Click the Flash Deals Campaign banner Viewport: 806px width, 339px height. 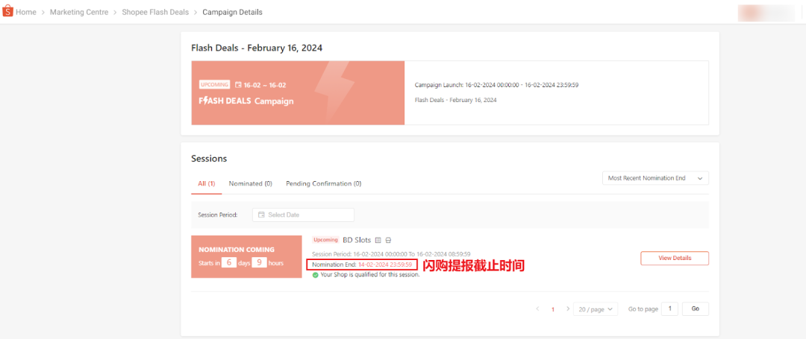298,93
